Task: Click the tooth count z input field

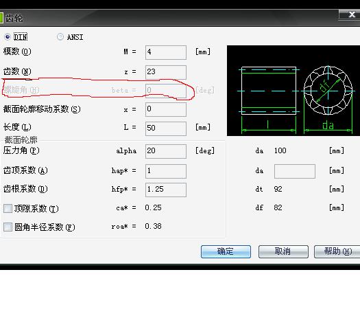Action: coord(166,72)
